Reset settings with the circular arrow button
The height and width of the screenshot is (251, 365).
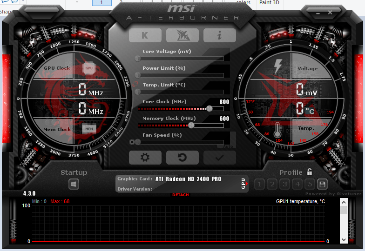pyautogui.click(x=182, y=158)
